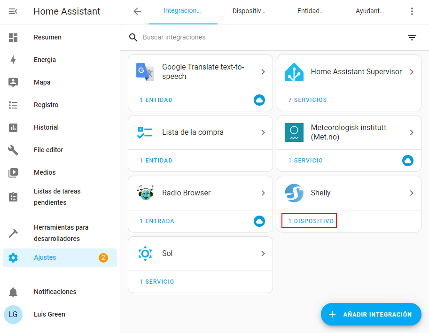The height and width of the screenshot is (333, 429).
Task: Click the Radio Browser logo icon
Action: click(x=145, y=193)
